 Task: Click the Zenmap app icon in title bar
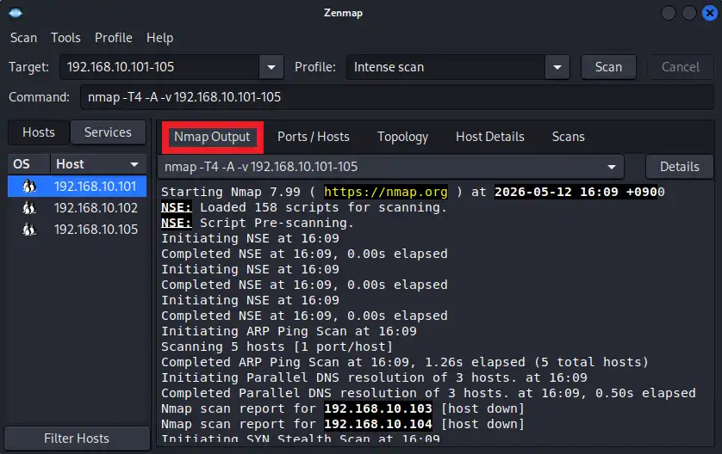pyautogui.click(x=16, y=13)
